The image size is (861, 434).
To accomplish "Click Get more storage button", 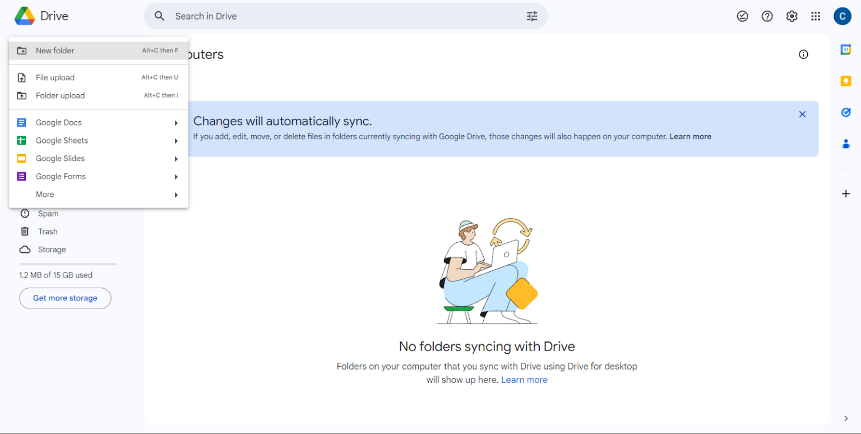I will click(x=65, y=298).
